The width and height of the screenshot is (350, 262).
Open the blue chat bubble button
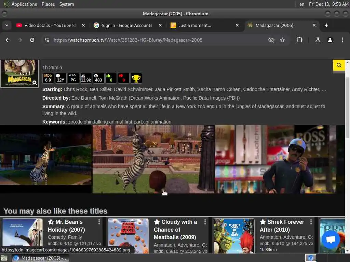[x=331, y=239]
